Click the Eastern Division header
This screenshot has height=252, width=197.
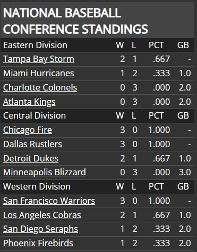tap(35, 45)
